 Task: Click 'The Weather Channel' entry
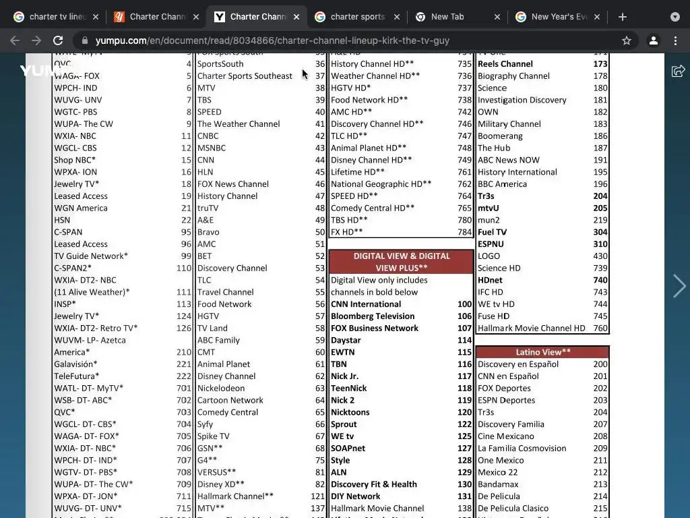[x=238, y=124]
